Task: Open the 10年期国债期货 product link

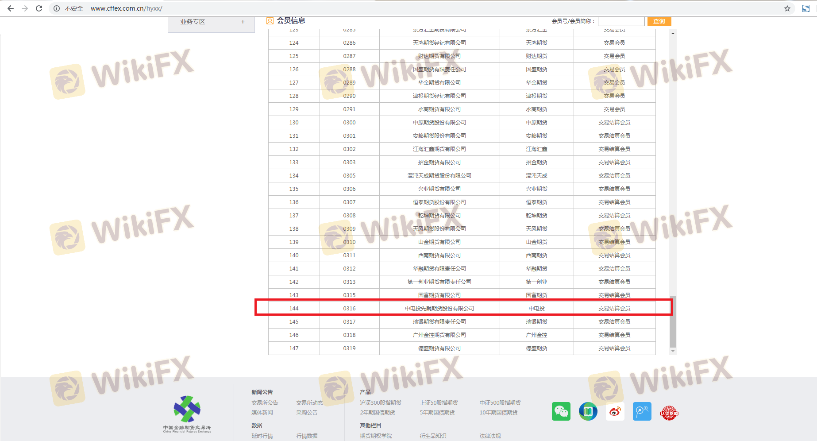Action: point(498,412)
